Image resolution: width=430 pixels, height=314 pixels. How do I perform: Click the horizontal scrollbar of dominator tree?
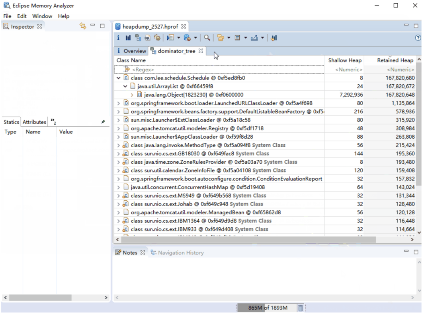click(x=247, y=240)
